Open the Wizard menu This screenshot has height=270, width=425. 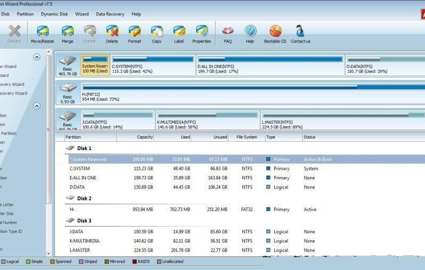click(82, 14)
